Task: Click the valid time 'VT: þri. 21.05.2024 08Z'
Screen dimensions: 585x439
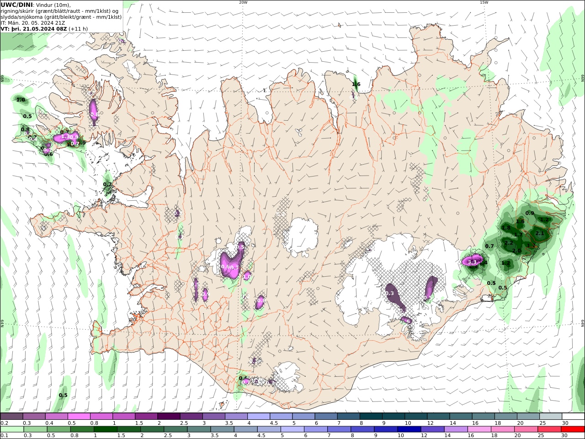Action: [x=34, y=29]
